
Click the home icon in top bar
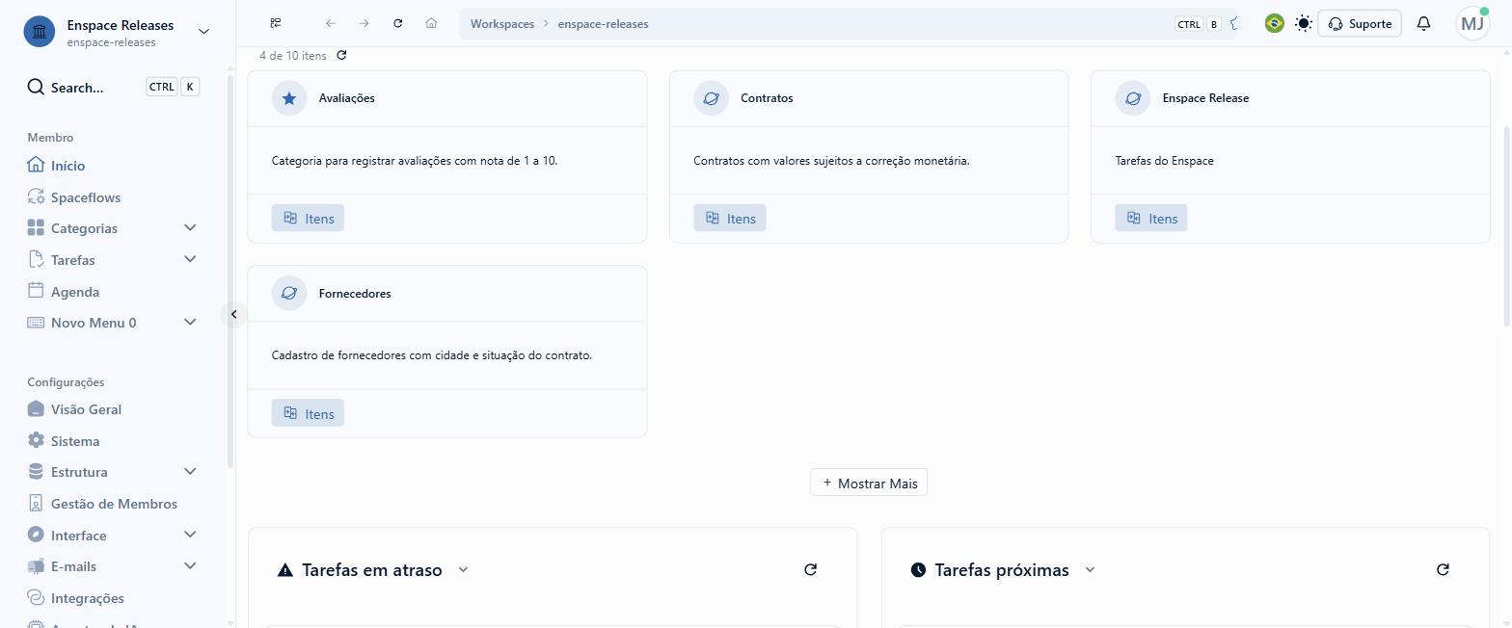click(431, 23)
